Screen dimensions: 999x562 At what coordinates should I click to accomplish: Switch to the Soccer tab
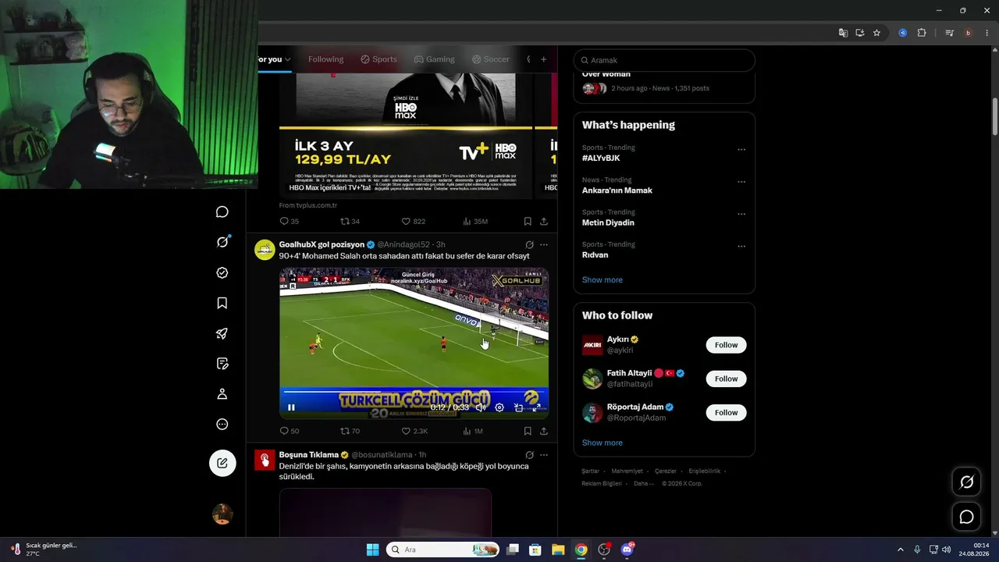pos(490,59)
